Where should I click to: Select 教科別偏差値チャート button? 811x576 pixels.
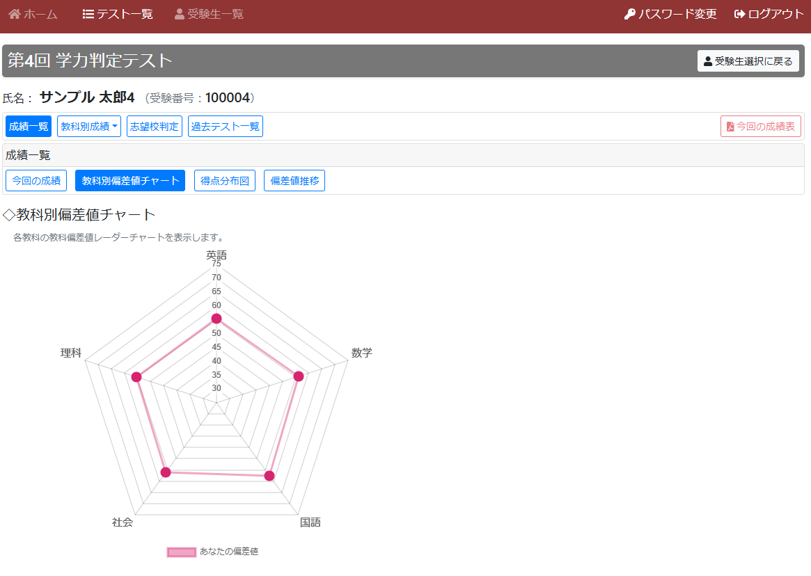click(130, 180)
